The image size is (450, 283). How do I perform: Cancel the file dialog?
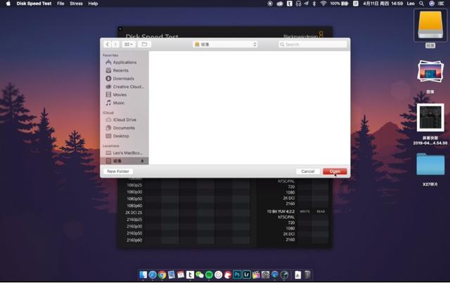tap(308, 171)
